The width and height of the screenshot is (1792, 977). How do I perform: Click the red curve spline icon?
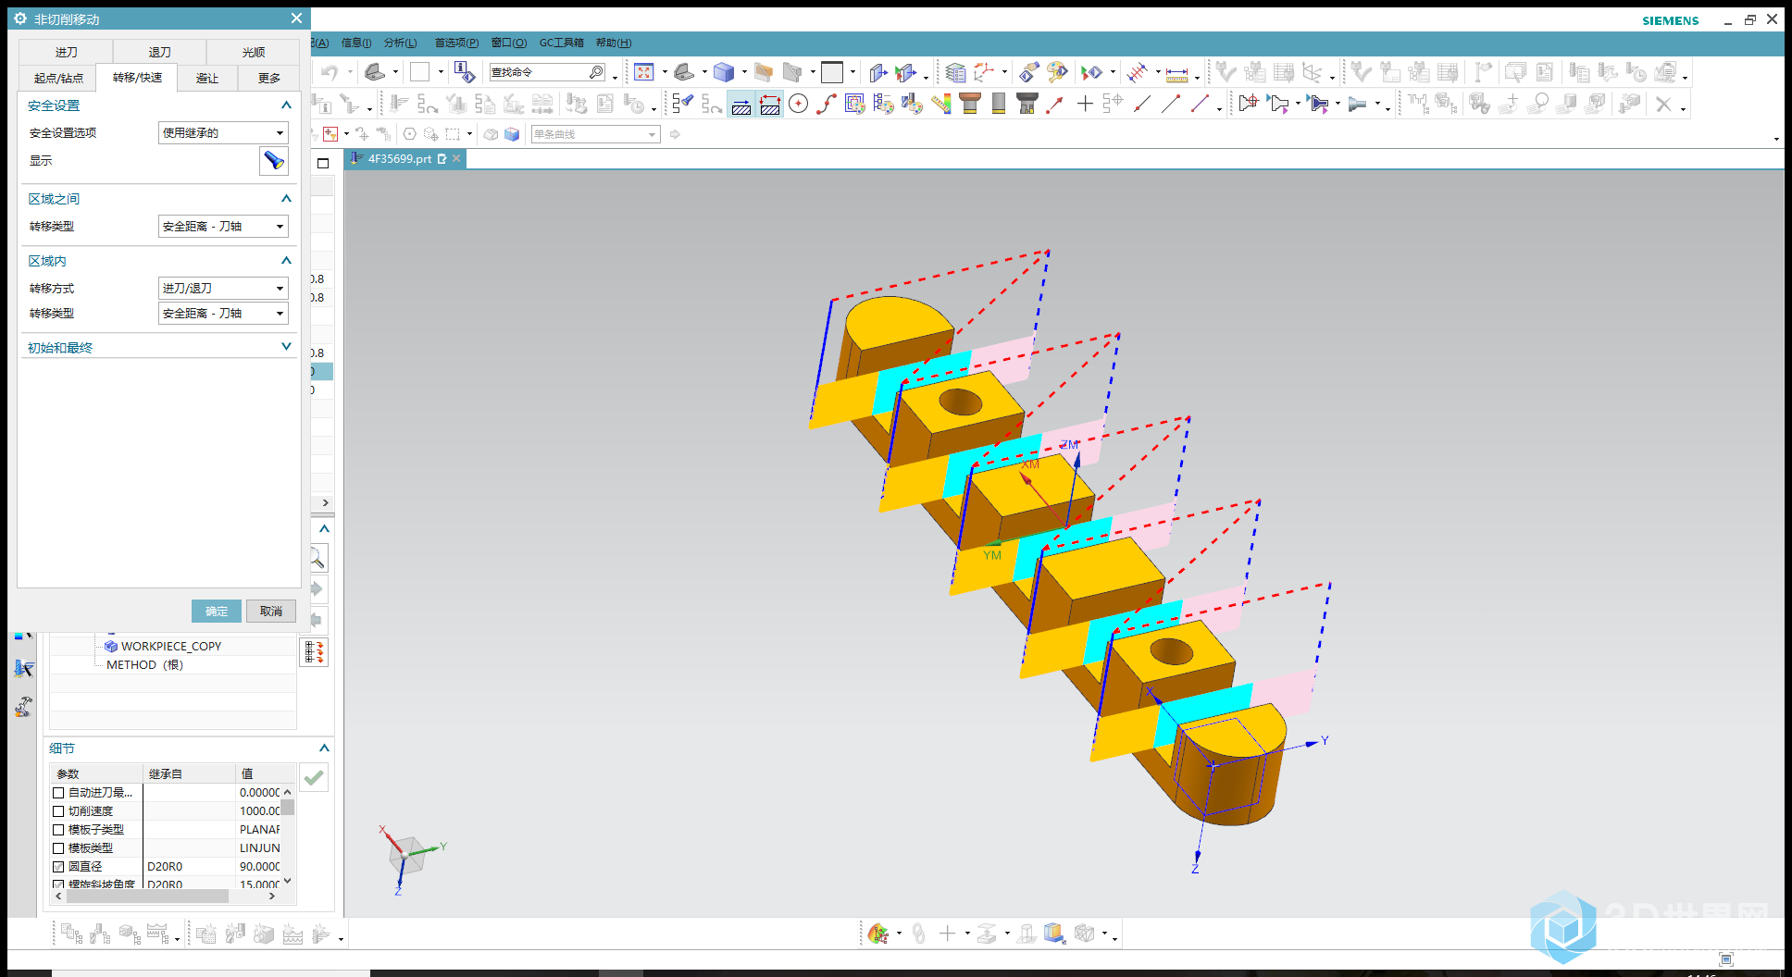[x=827, y=104]
